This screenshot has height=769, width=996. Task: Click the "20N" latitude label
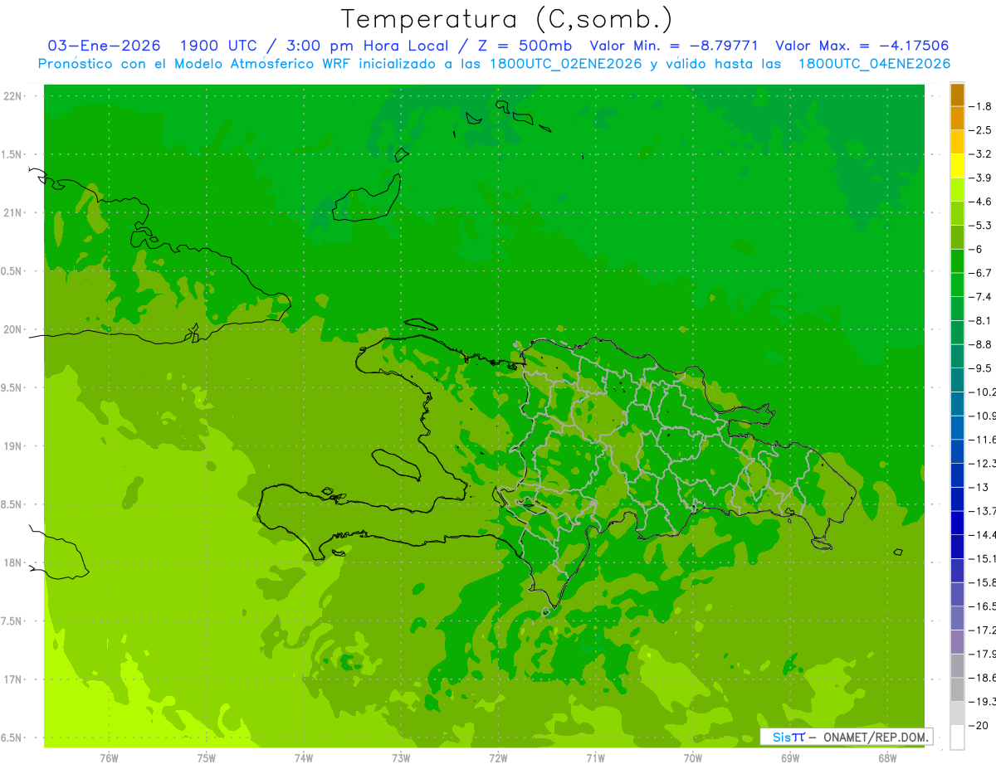12,329
